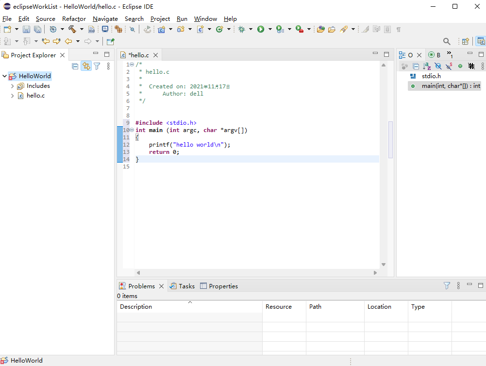Click the Debug bug icon
486x366 pixels.
click(x=241, y=30)
